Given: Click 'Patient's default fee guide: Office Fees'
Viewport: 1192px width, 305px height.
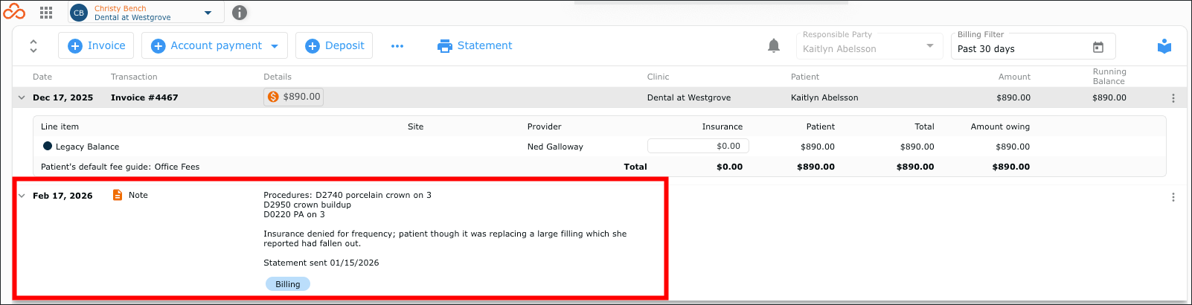Looking at the screenshot, I should [120, 167].
